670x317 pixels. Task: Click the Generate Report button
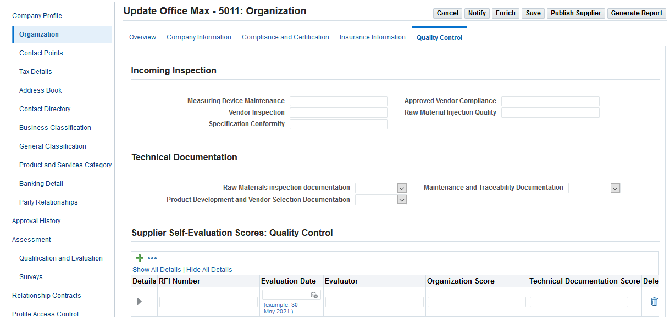tap(636, 13)
